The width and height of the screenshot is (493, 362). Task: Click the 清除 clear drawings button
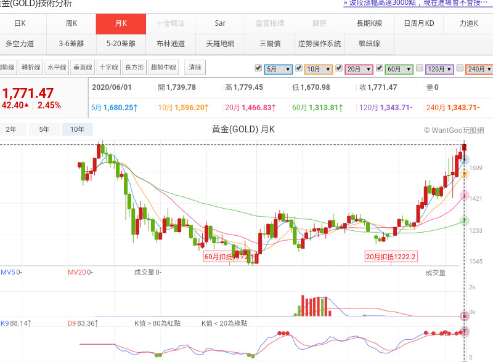(195, 68)
